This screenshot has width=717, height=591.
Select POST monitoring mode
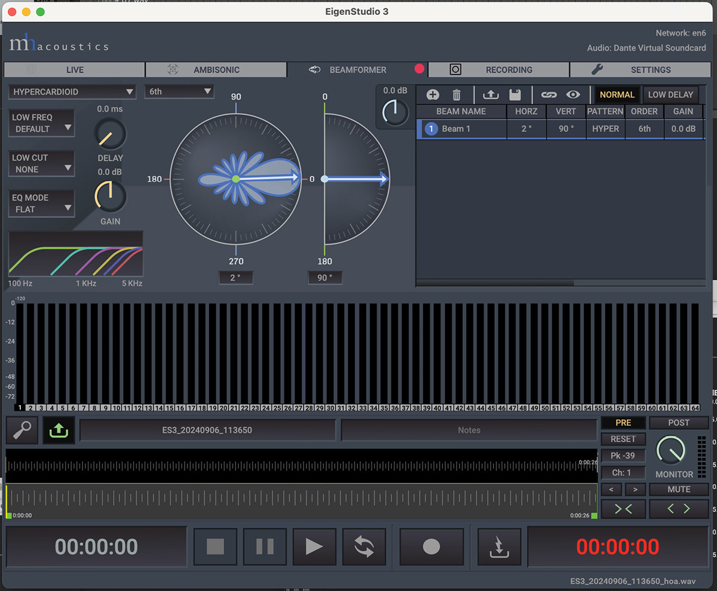[679, 423]
